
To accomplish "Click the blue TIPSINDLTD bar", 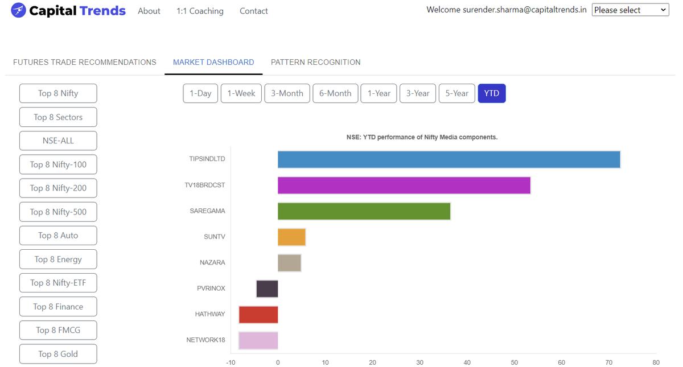I will [x=449, y=159].
